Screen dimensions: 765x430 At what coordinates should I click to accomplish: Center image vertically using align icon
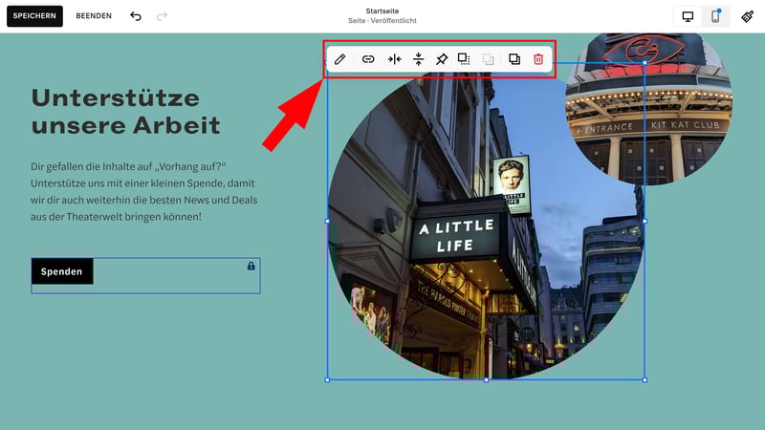coord(418,59)
